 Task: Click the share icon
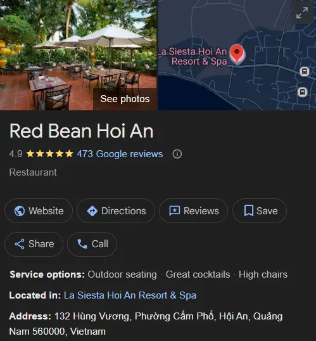20,244
